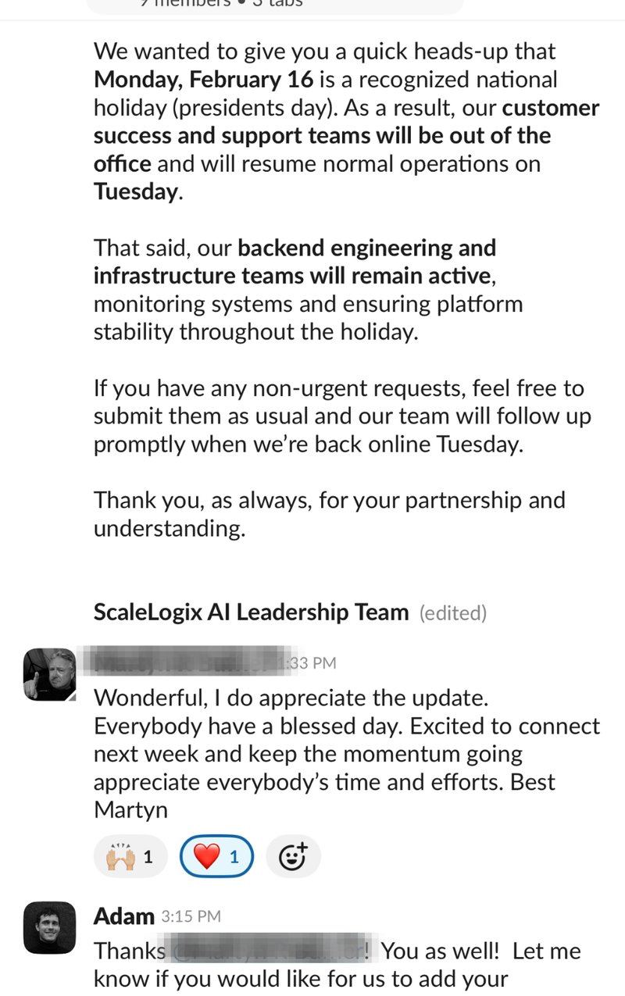
Task: Tap the bold Monday, February 16 text
Action: [204, 80]
